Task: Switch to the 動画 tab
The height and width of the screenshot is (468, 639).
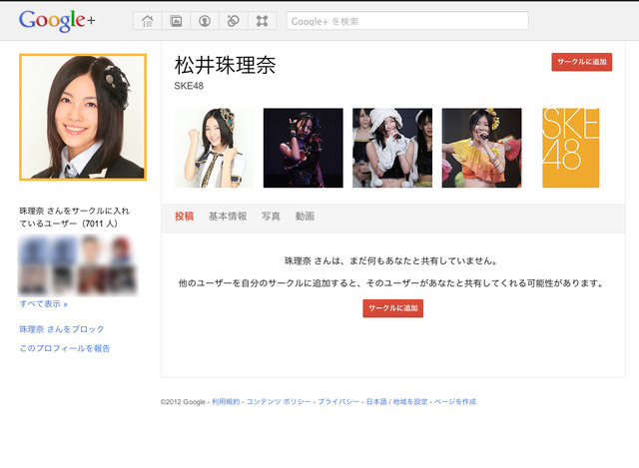Action: (305, 217)
